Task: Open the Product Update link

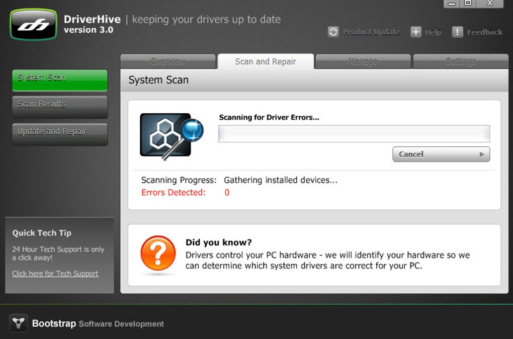Action: tap(372, 32)
